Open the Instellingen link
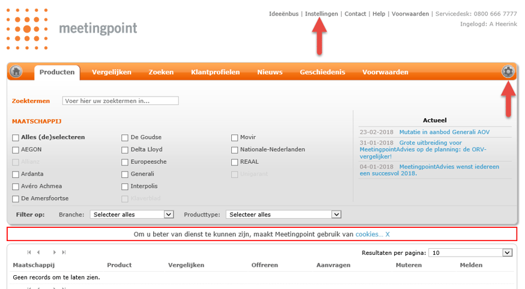This screenshot has width=525, height=289. (321, 14)
